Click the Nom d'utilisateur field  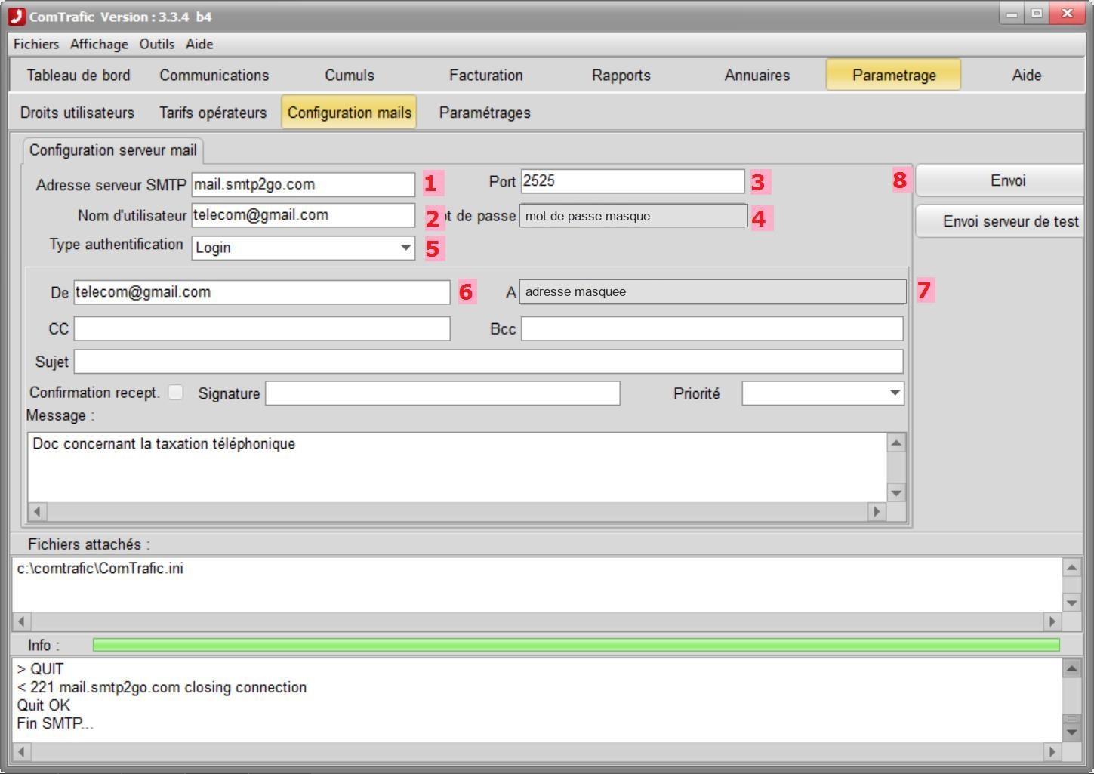304,215
